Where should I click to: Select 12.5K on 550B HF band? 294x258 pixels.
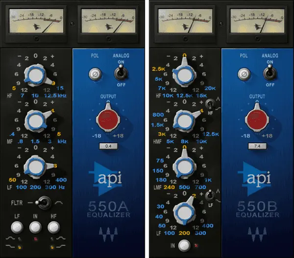[x=185, y=95]
